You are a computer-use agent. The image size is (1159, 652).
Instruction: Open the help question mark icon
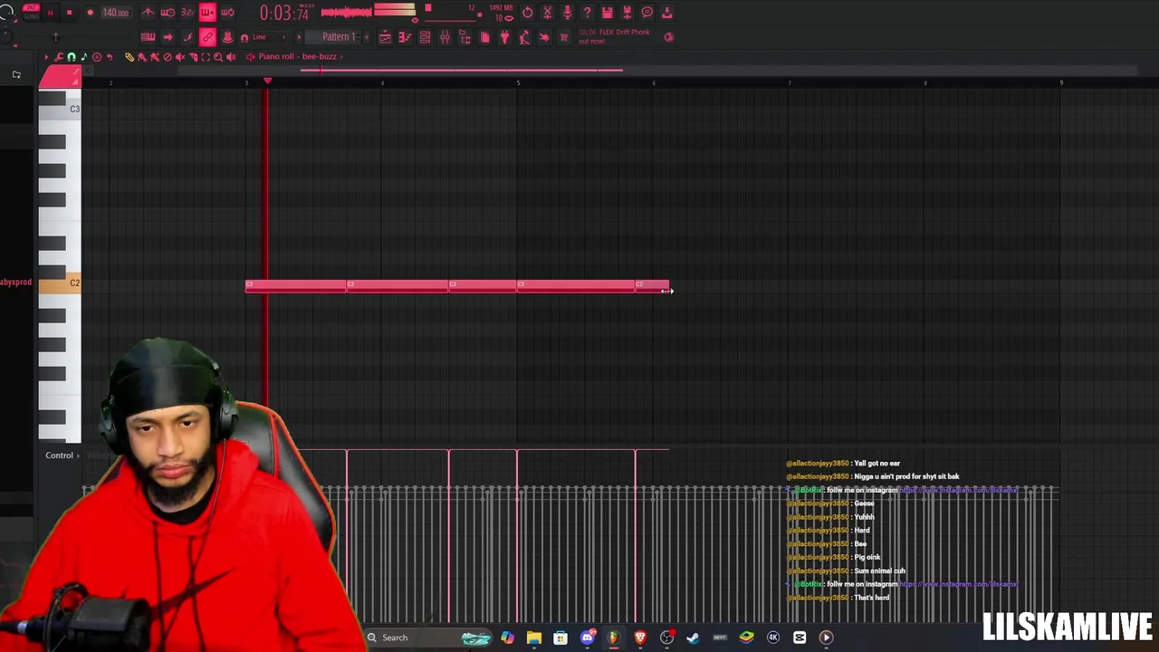point(587,13)
